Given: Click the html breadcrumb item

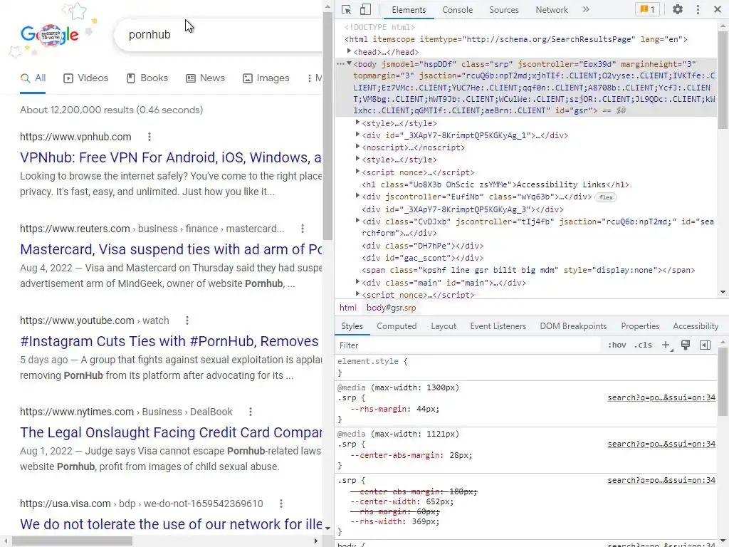Looking at the screenshot, I should pos(347,308).
